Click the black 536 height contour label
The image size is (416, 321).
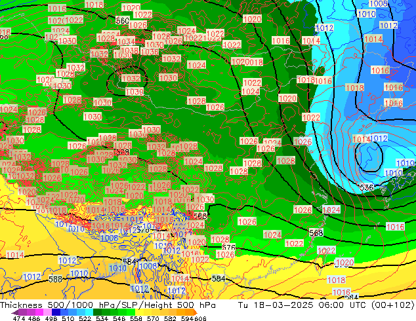click(x=366, y=187)
